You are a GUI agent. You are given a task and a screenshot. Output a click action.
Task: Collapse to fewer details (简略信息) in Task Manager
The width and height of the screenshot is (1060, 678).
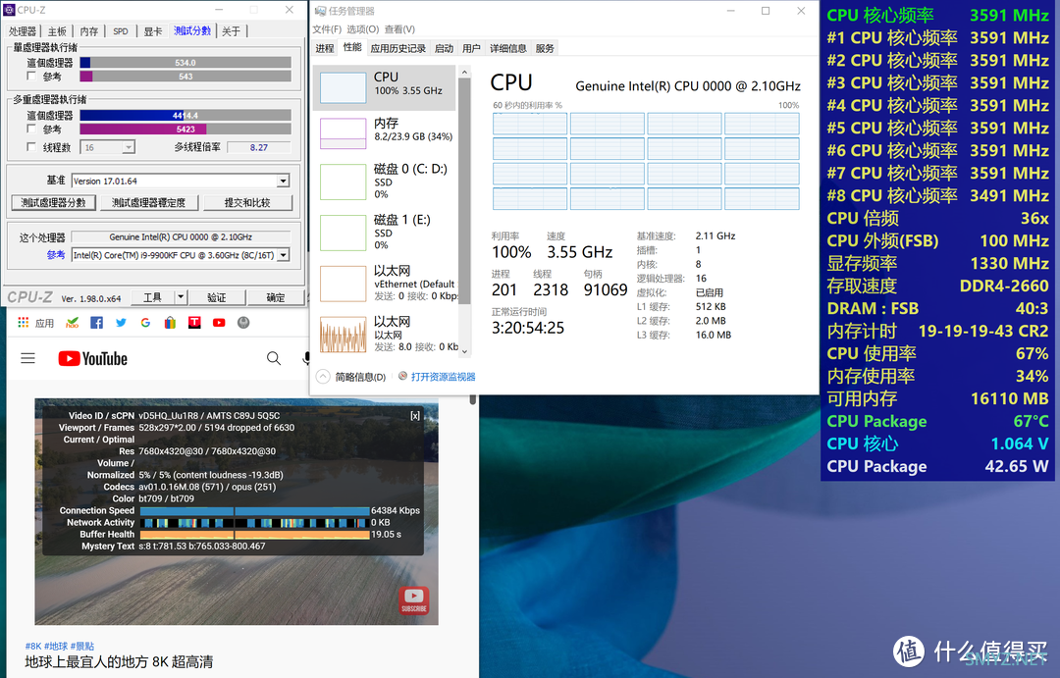(351, 377)
